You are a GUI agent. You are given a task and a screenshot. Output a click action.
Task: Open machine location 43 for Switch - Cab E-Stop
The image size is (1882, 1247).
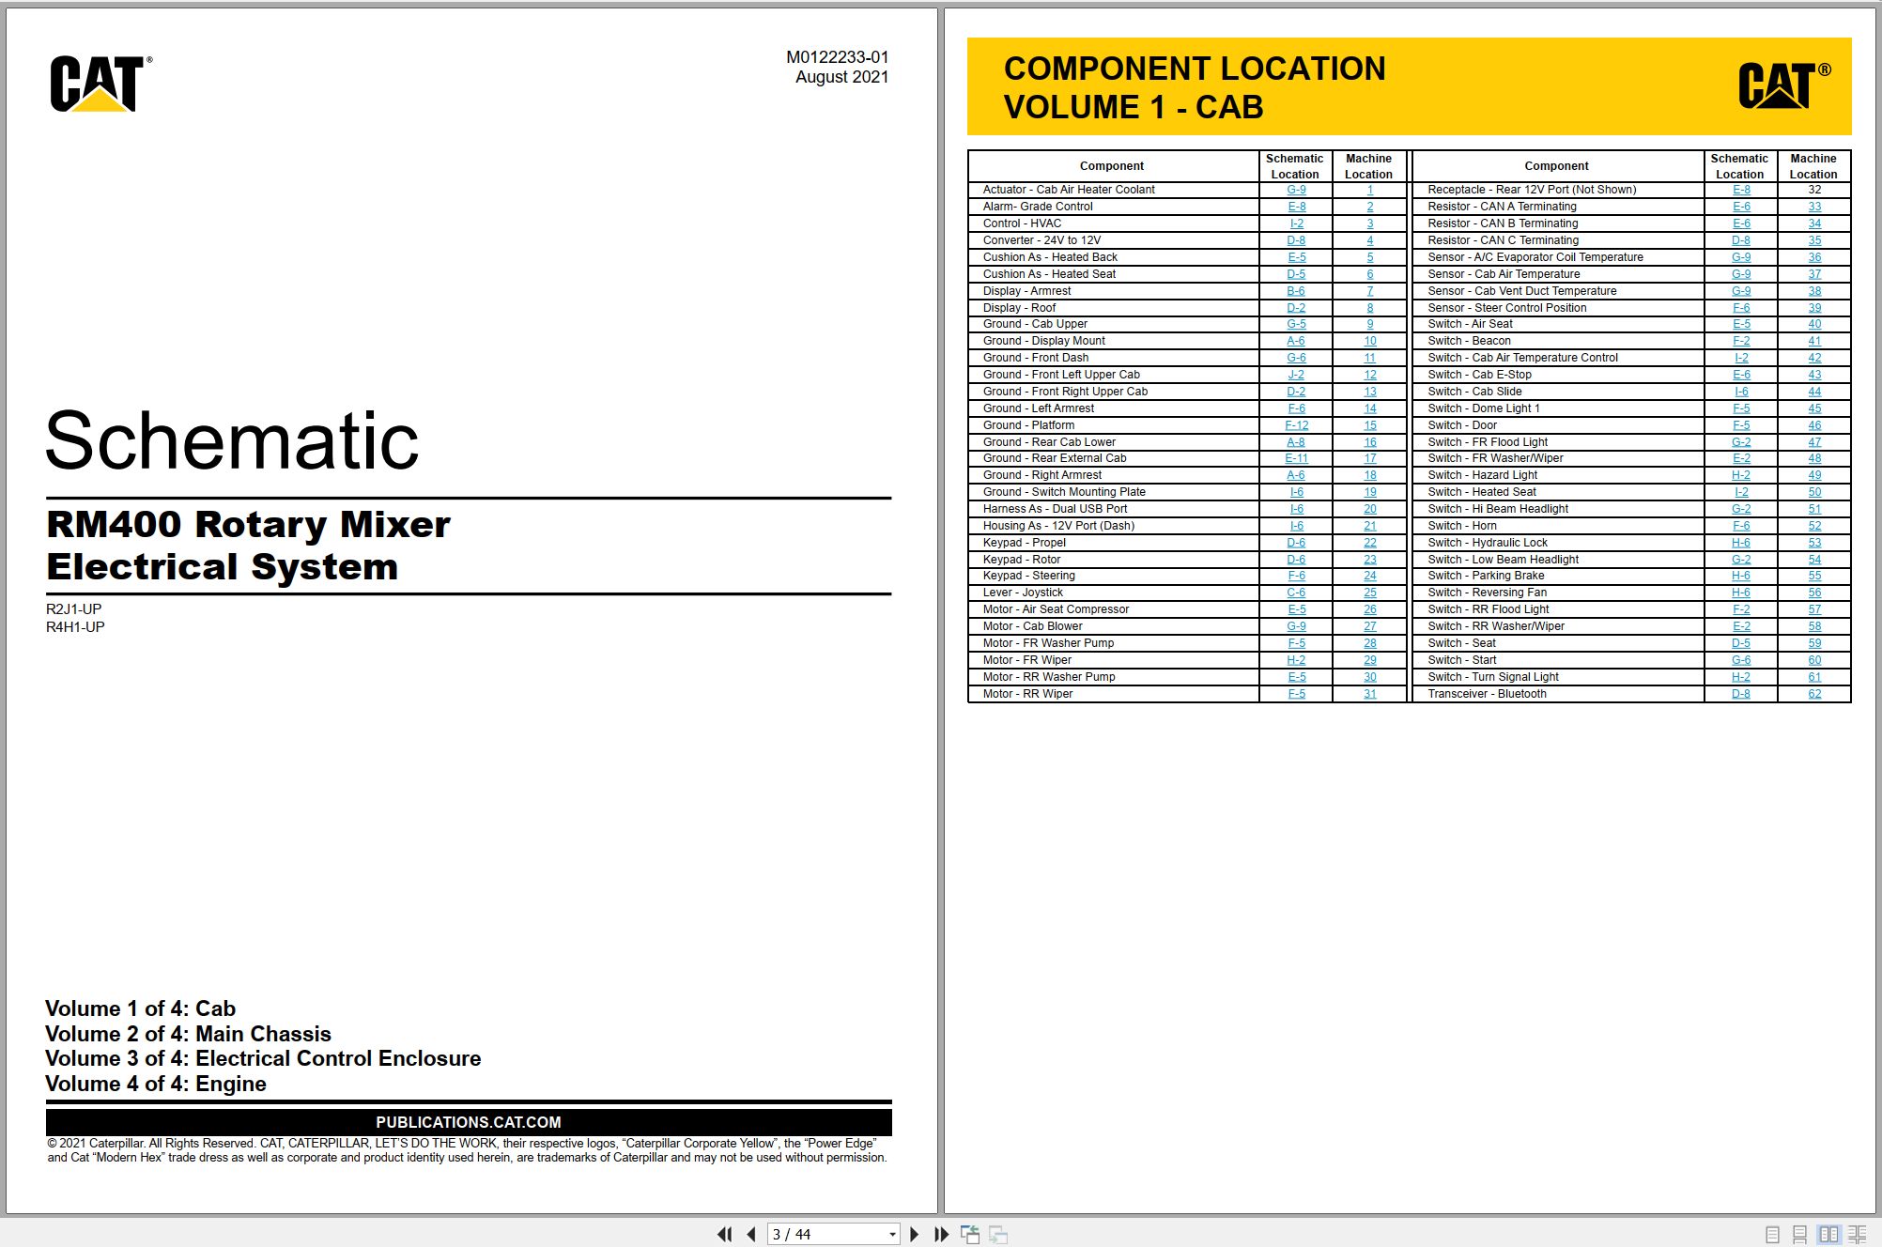[x=1814, y=375]
